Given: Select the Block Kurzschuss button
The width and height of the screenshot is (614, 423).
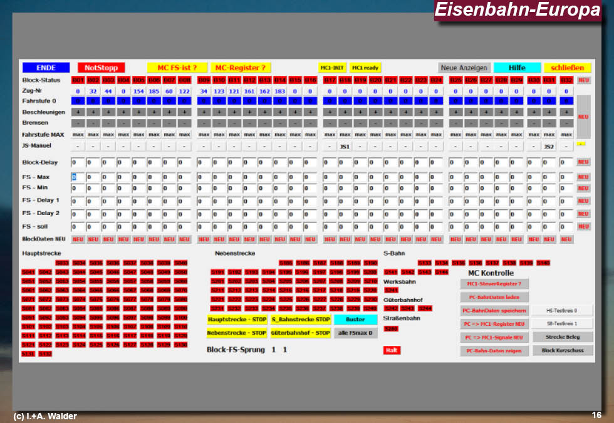Looking at the screenshot, I should [562, 351].
